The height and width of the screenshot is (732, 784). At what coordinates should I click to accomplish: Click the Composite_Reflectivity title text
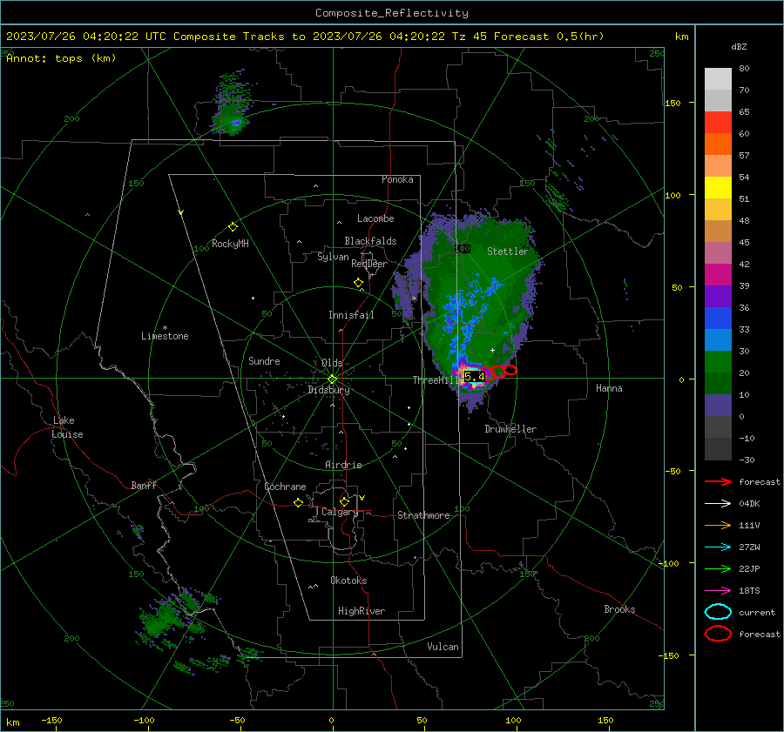click(392, 13)
